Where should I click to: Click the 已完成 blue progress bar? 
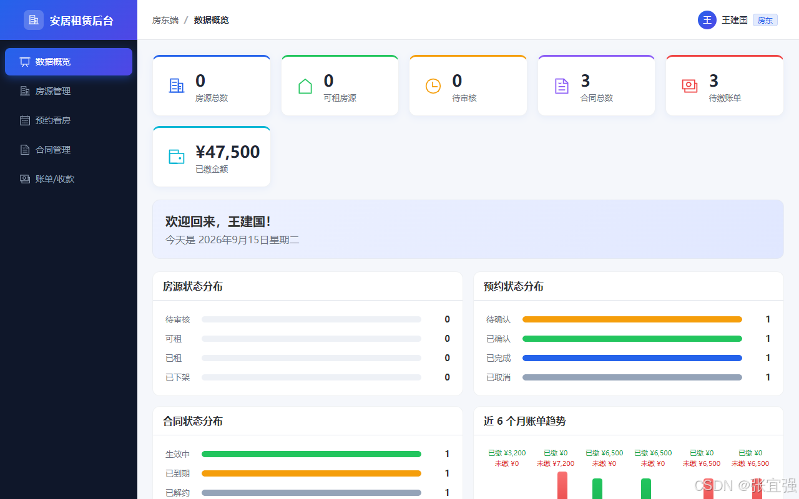tap(632, 358)
